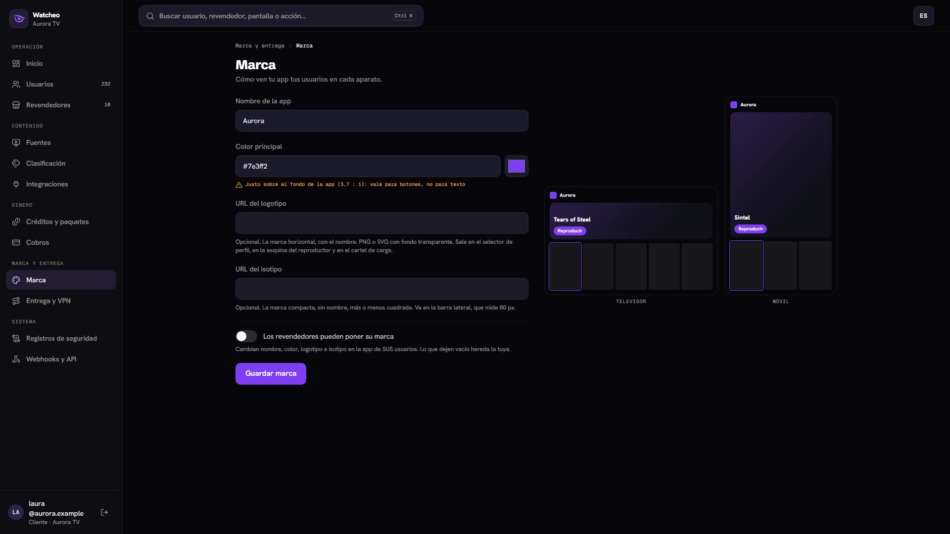
Task: Click the Watcheo eye logo icon
Action: [x=19, y=19]
